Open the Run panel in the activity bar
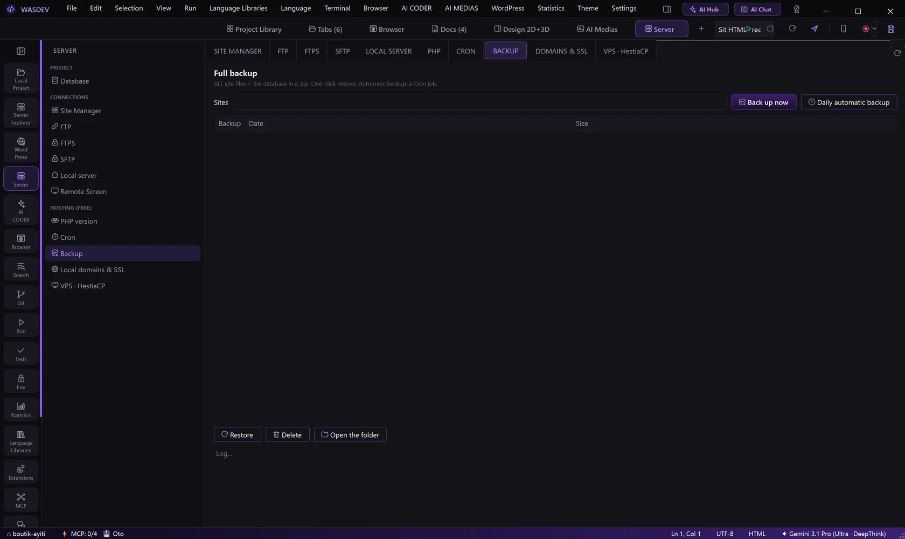 point(21,326)
